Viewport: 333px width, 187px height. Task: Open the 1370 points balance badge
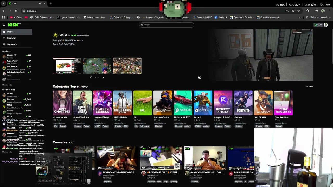click(318, 25)
